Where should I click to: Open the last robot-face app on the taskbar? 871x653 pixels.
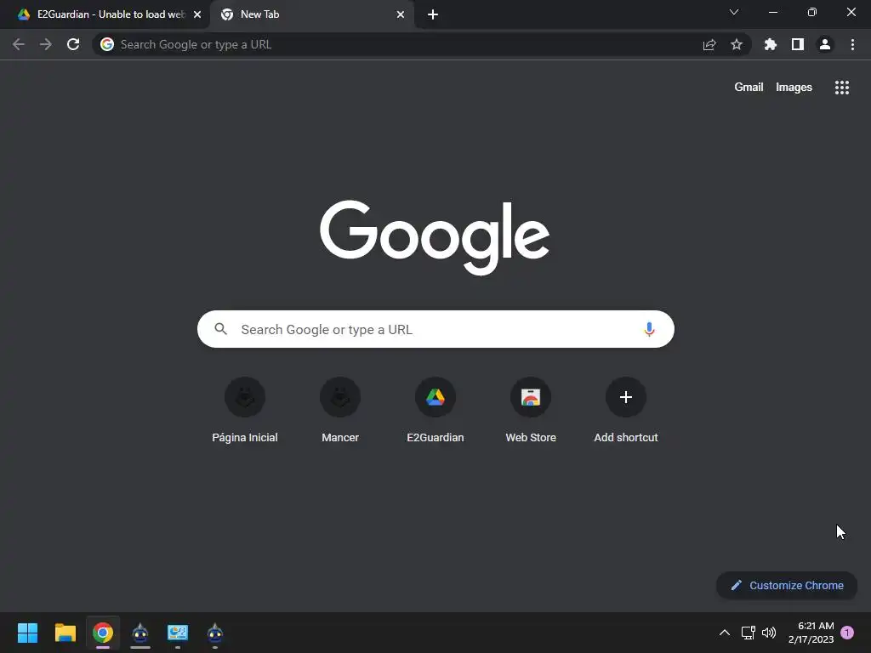pyautogui.click(x=215, y=633)
